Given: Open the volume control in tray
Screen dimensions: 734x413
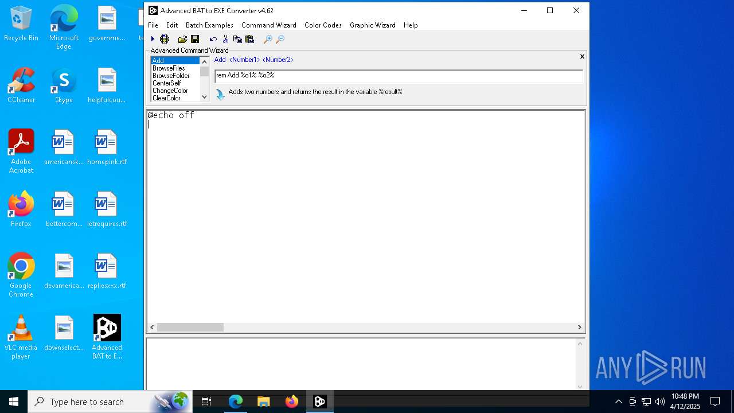Looking at the screenshot, I should click(x=659, y=402).
